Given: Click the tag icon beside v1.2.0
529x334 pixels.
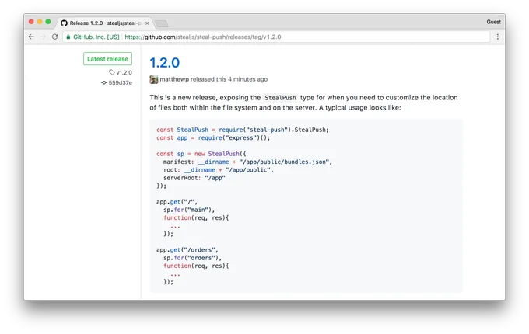Looking at the screenshot, I should (112, 72).
